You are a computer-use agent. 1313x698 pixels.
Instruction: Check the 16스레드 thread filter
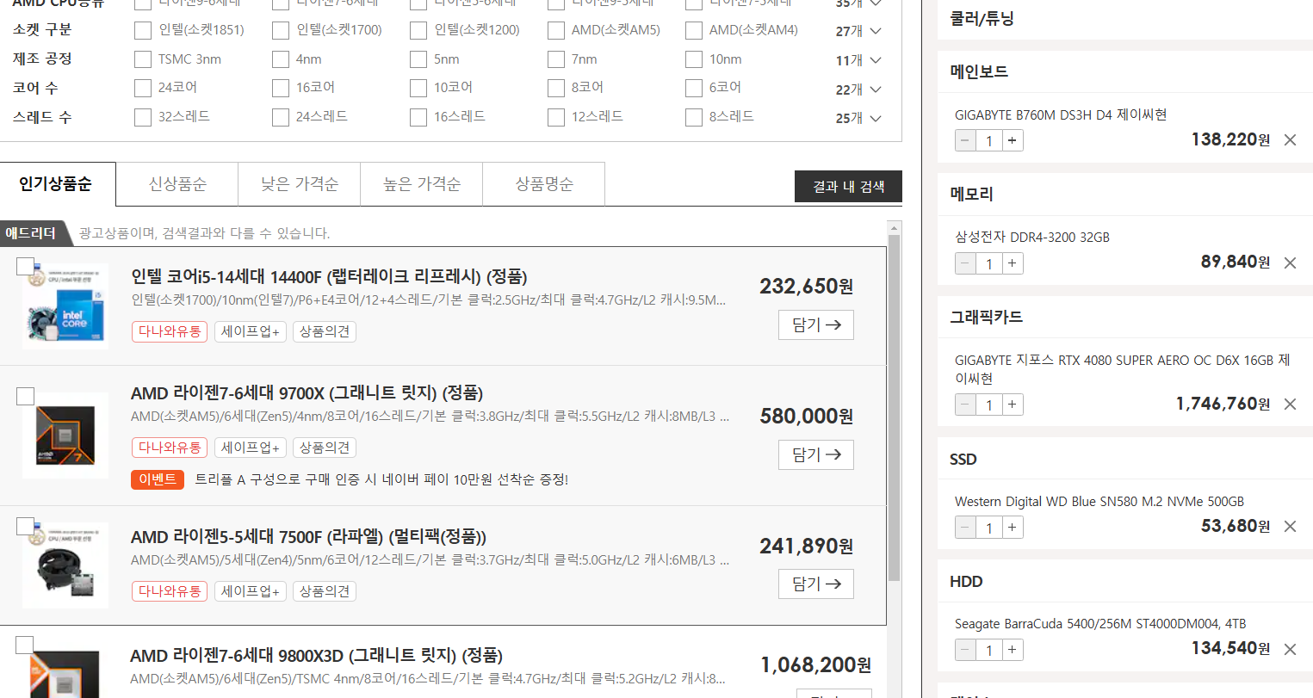[418, 117]
